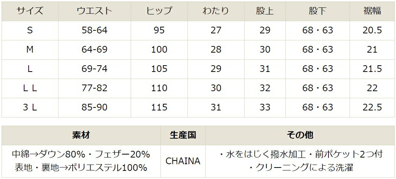This screenshot has height=179, width=396.
Task: Click the ウエスト column header
Action: click(x=94, y=11)
